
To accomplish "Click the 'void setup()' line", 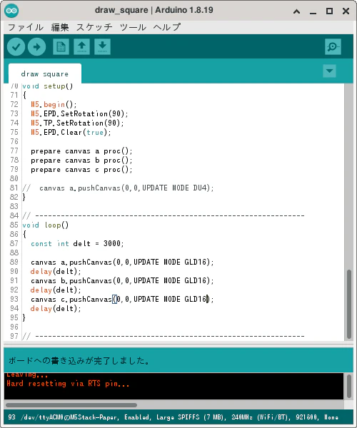I will coord(48,86).
